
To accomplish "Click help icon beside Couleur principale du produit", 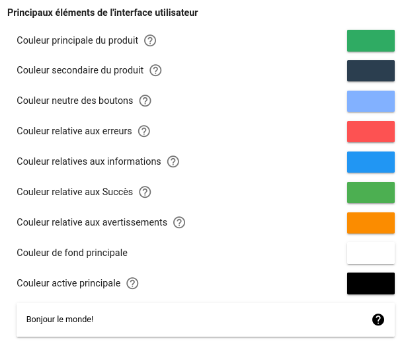I will 150,40.
